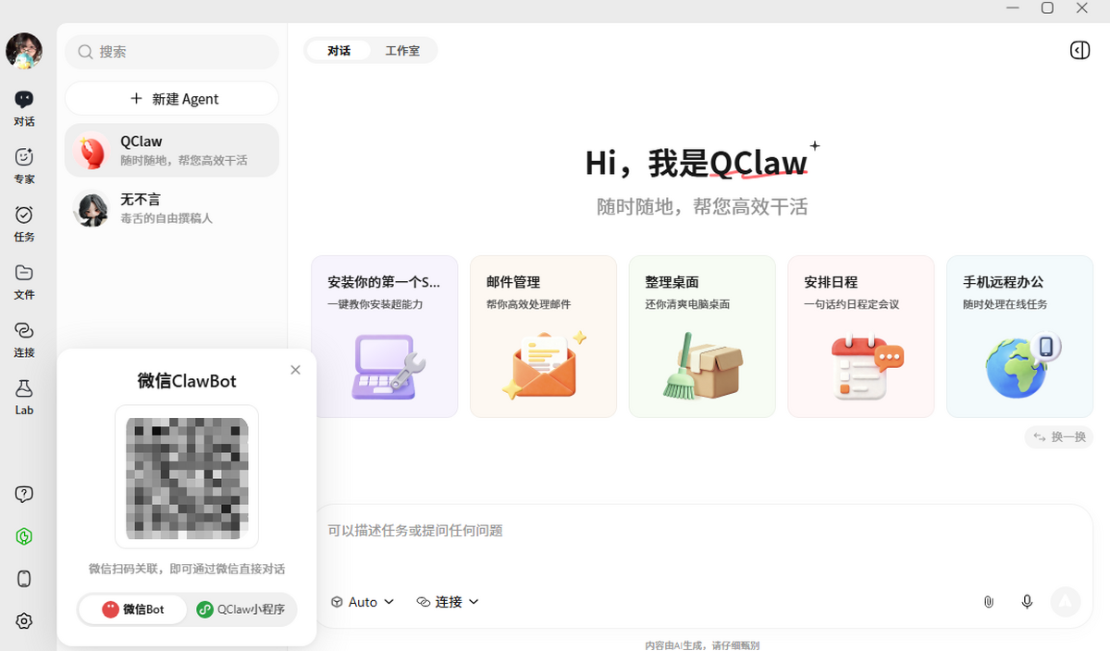Click the 新建 Agent button
Viewport: 1110px width, 651px height.
[x=172, y=99]
